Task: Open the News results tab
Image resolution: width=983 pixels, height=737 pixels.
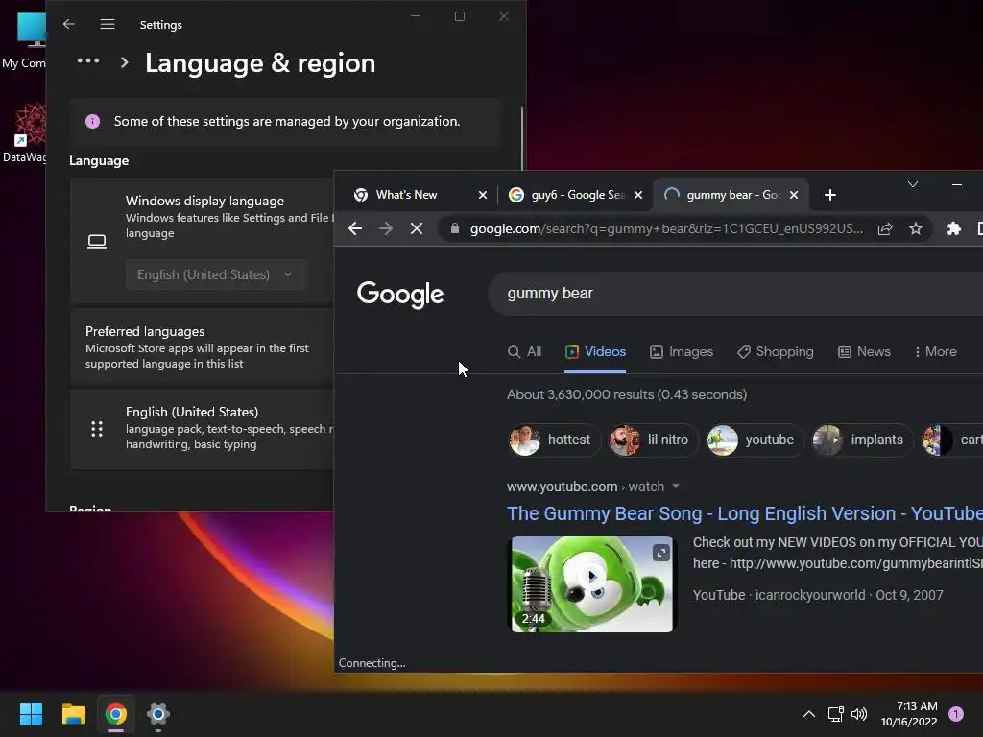Action: [864, 351]
